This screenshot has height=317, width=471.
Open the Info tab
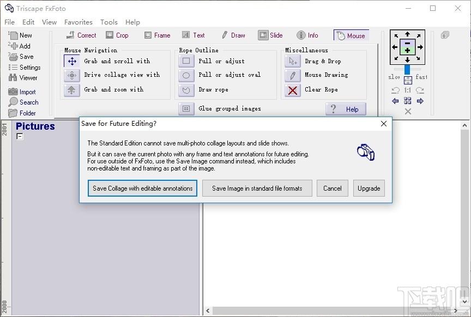click(x=307, y=35)
